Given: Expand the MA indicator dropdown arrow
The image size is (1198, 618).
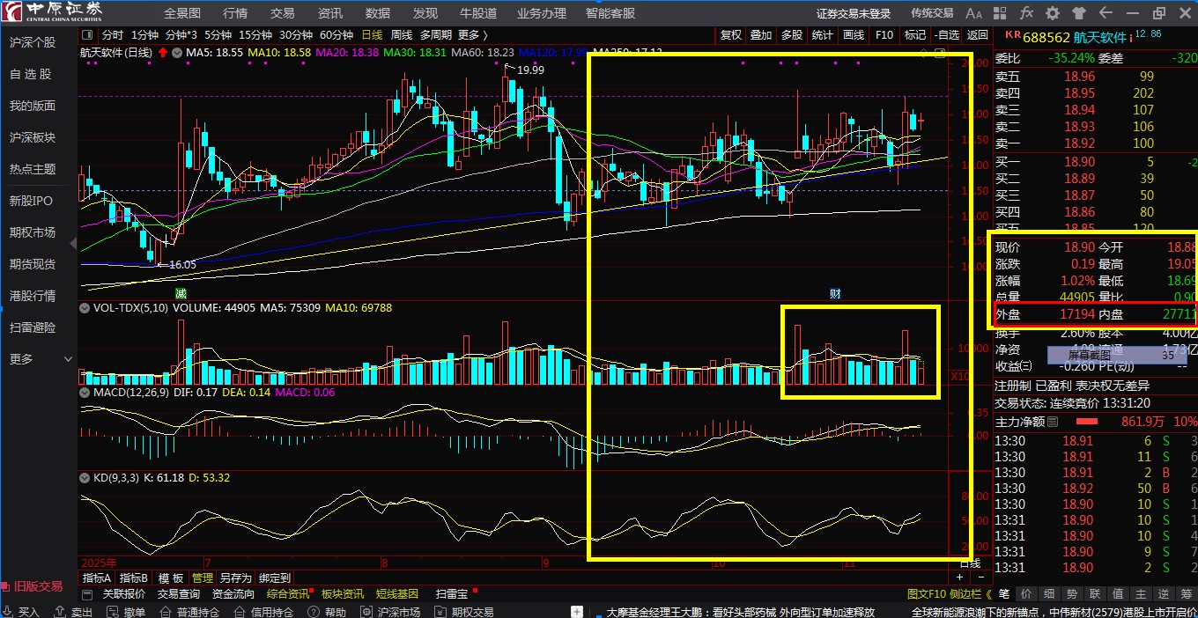Looking at the screenshot, I should 177,53.
